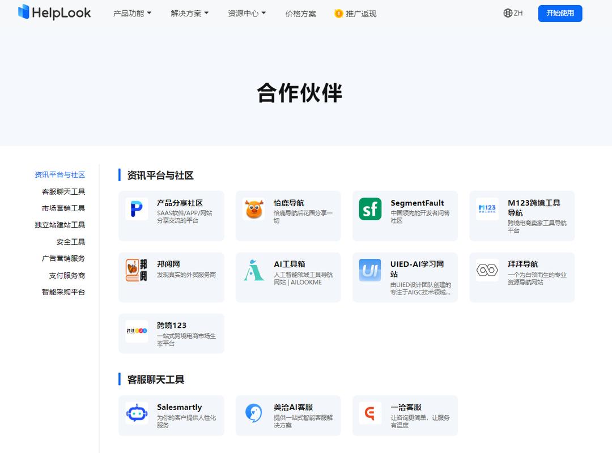Click the Salesmartly robot logo

point(137,413)
